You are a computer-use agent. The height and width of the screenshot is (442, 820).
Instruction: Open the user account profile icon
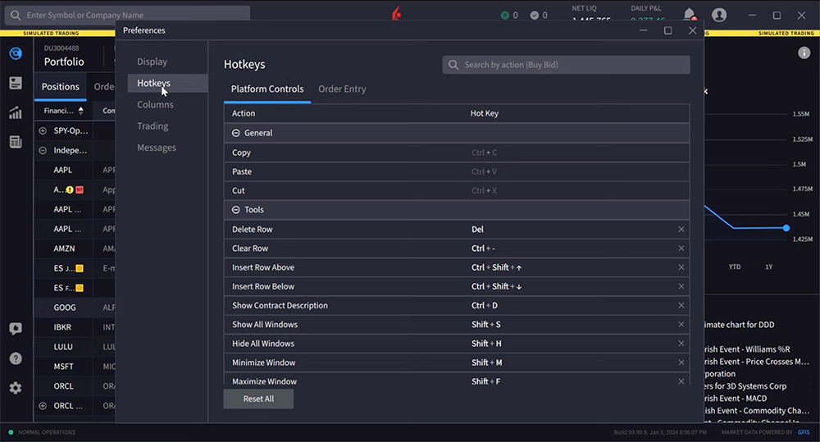719,15
